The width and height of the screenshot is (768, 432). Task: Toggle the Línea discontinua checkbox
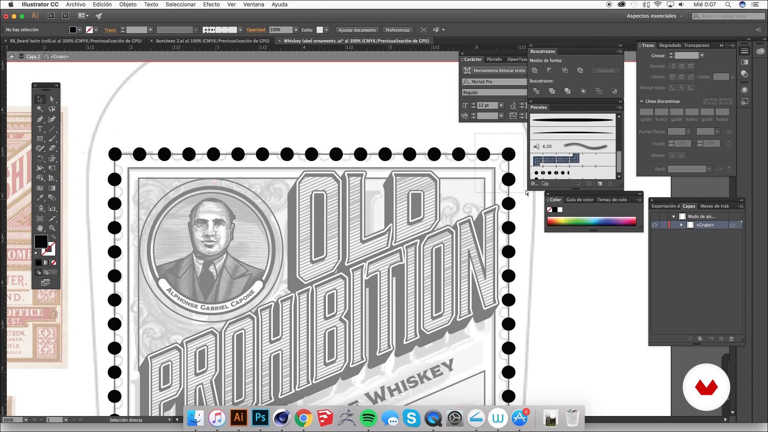(642, 101)
